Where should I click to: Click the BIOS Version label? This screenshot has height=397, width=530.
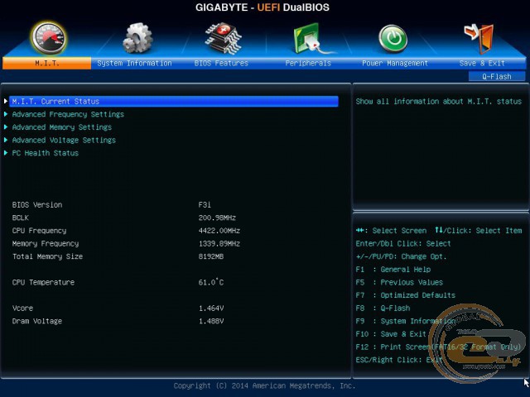click(x=37, y=204)
